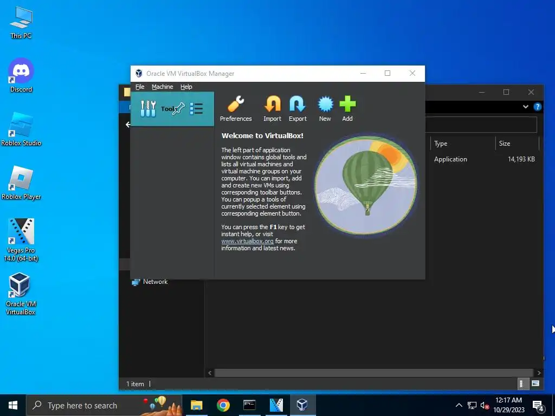This screenshot has width=555, height=416.
Task: Open the Windows Start menu
Action: 13,405
